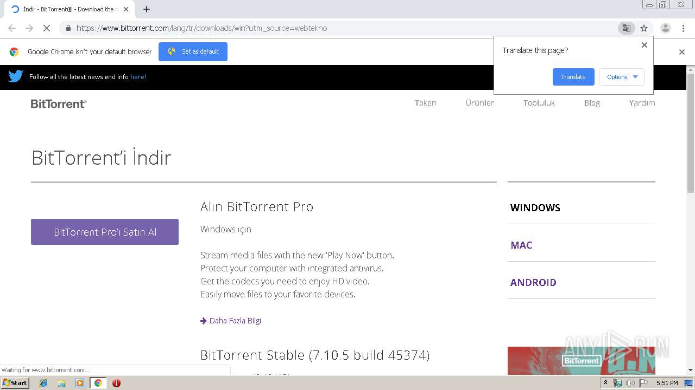Open the Chrome three-dot menu
The width and height of the screenshot is (695, 390).
[683, 28]
